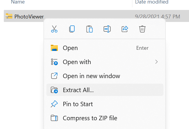Click the Delete trash can icon
The height and width of the screenshot is (129, 189).
pyautogui.click(x=142, y=29)
